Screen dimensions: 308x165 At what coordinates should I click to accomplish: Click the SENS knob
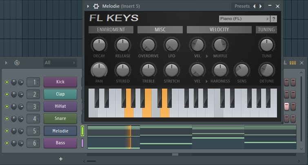[242, 70]
